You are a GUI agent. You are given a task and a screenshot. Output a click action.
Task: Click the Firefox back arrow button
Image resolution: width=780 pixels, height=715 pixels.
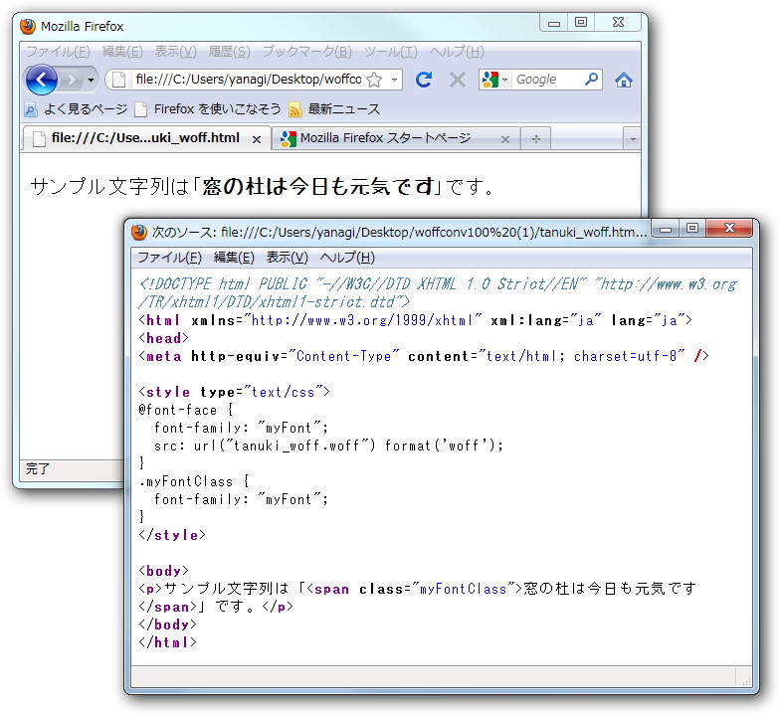point(42,80)
